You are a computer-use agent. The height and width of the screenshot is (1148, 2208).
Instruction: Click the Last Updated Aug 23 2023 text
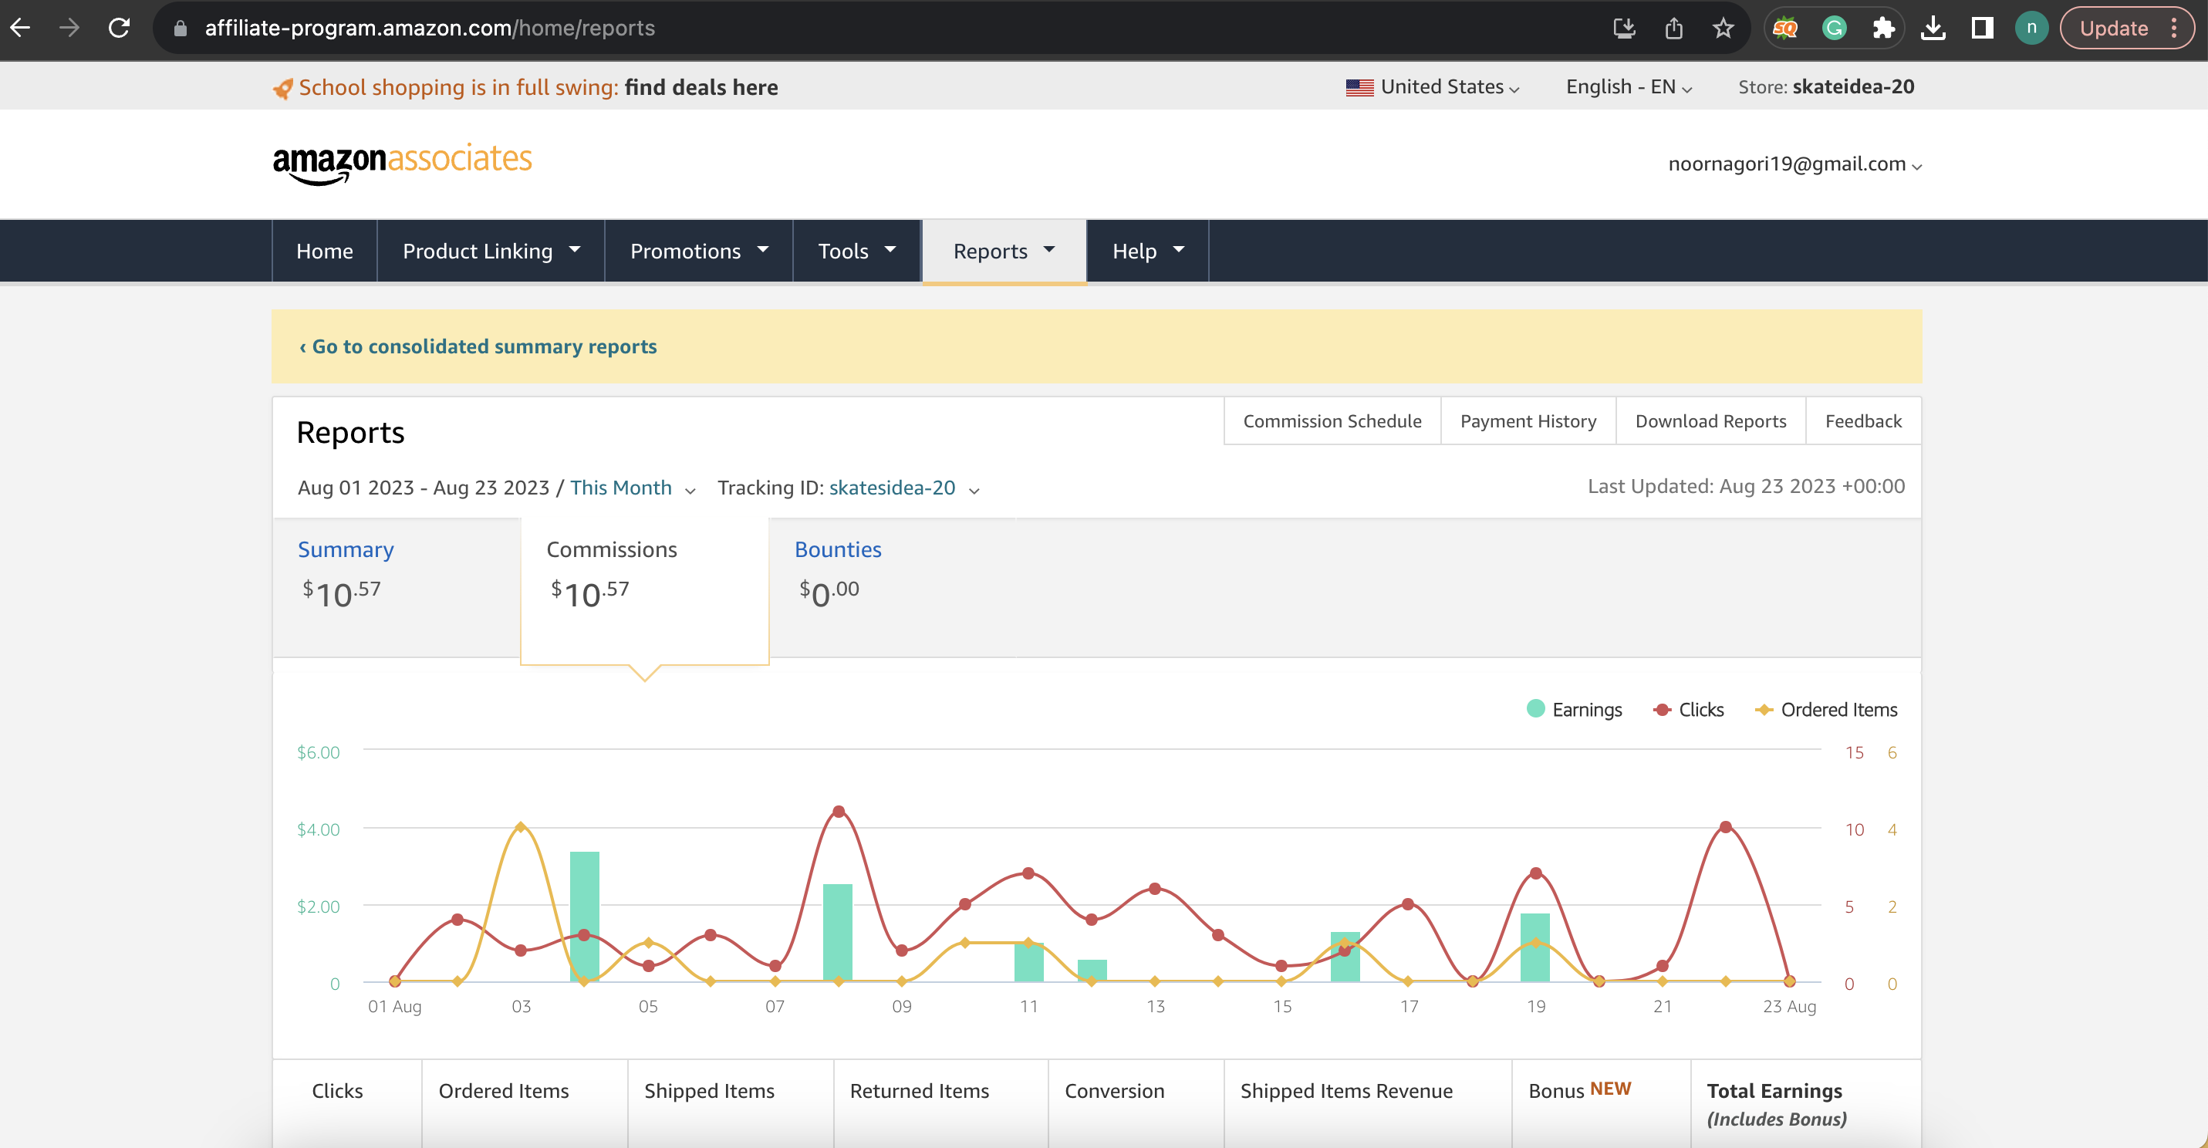click(x=1745, y=486)
